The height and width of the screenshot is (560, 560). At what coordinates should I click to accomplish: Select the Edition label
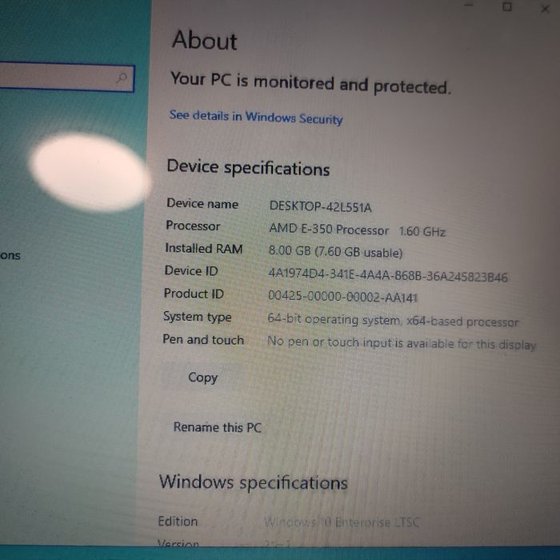(x=178, y=521)
